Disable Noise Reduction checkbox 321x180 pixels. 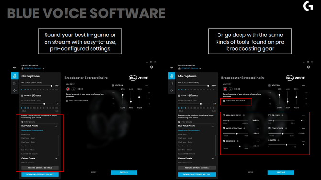[224, 128]
